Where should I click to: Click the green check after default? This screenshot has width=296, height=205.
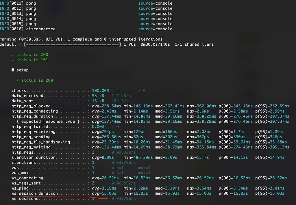[20, 44]
